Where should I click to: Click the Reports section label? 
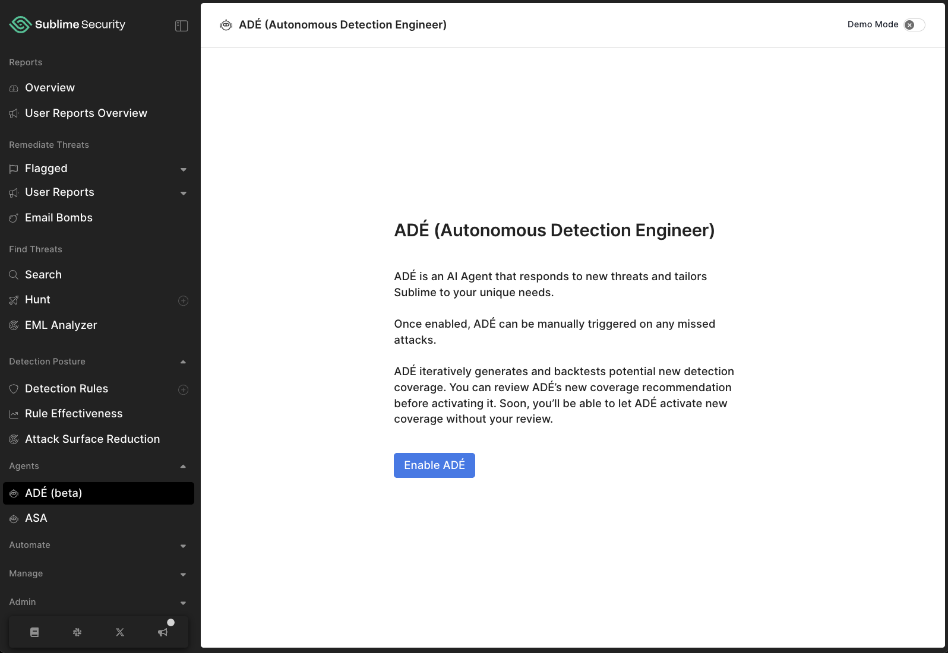click(x=26, y=62)
